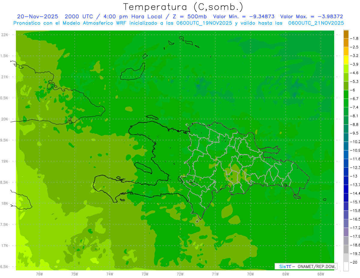
Task: Click the "9.5N" latitude label
Action: [x=4, y=140]
